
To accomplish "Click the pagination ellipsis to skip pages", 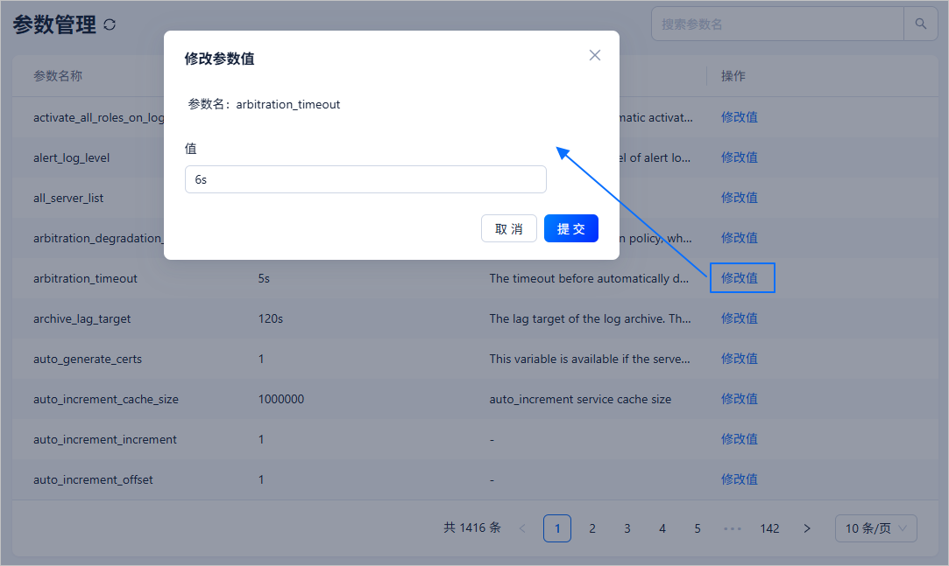I will tap(733, 528).
